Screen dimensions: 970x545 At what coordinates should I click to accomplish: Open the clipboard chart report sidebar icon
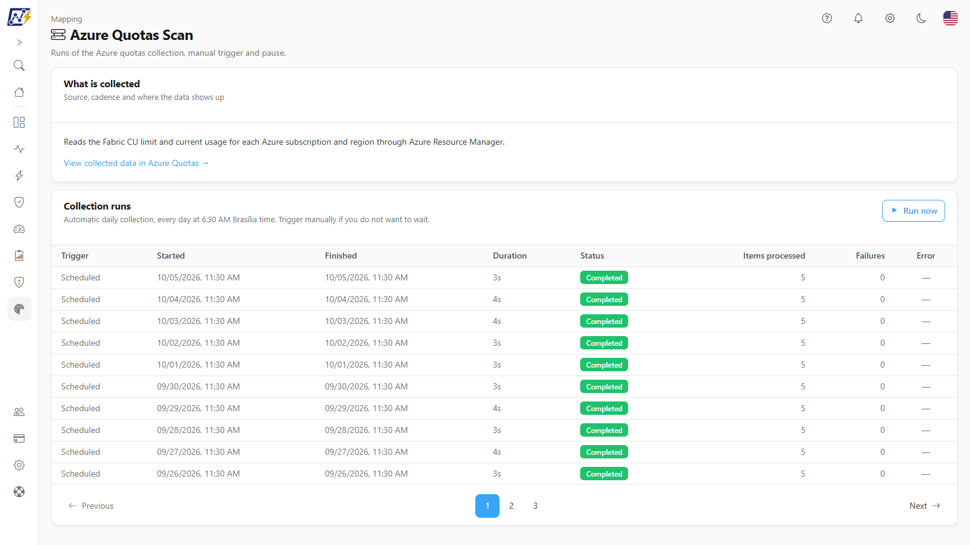[19, 256]
